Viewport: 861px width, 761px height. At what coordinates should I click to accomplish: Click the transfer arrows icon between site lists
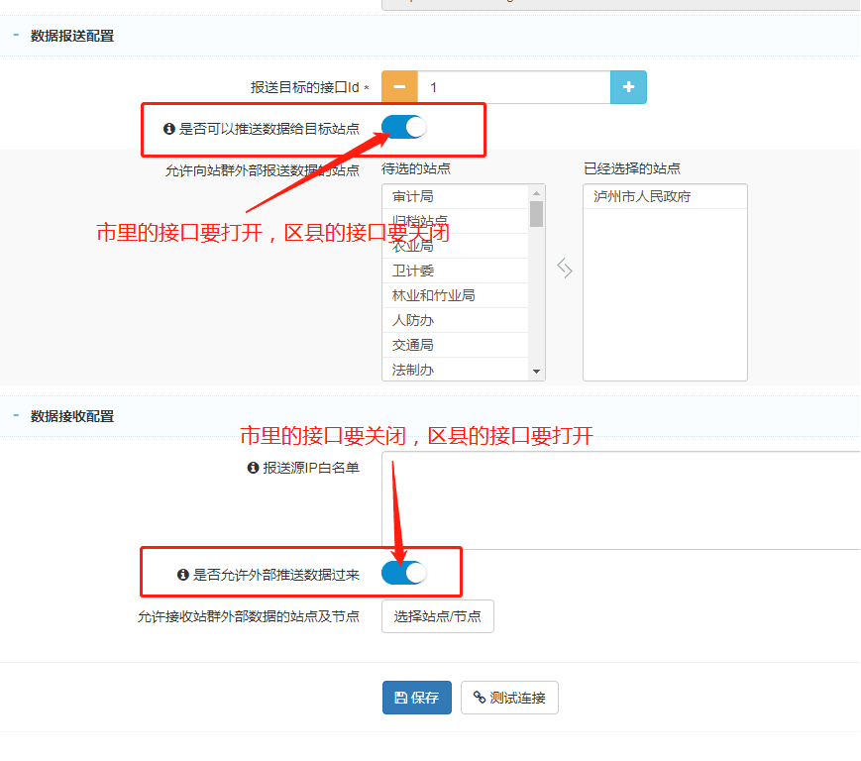click(564, 269)
